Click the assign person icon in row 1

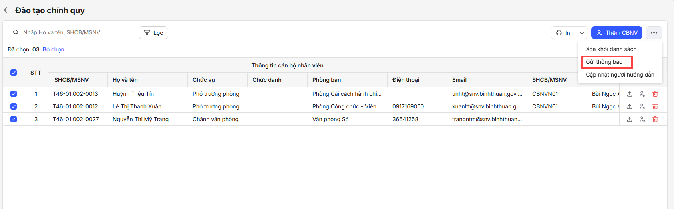click(642, 94)
